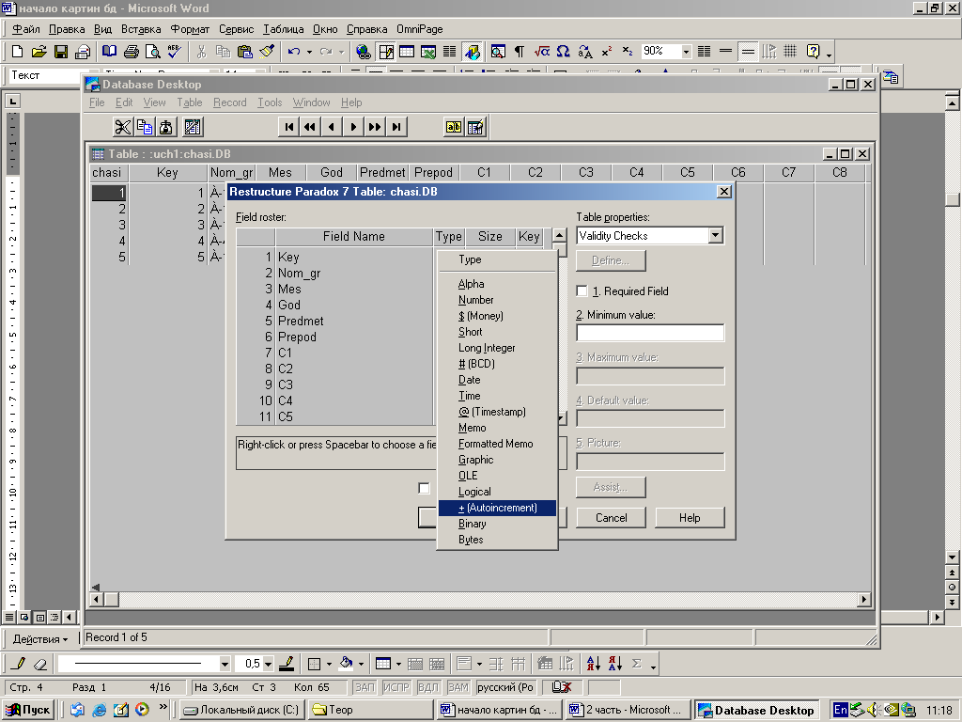Click Word's Open folder icon
Image resolution: width=962 pixels, height=722 pixels.
(x=39, y=52)
